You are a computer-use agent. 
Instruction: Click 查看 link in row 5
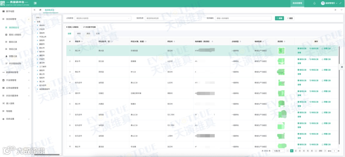[299, 96]
